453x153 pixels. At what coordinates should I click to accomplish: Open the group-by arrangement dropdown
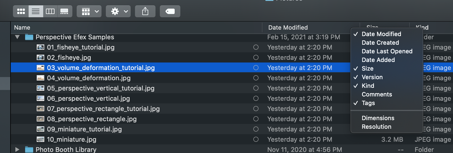coord(89,11)
